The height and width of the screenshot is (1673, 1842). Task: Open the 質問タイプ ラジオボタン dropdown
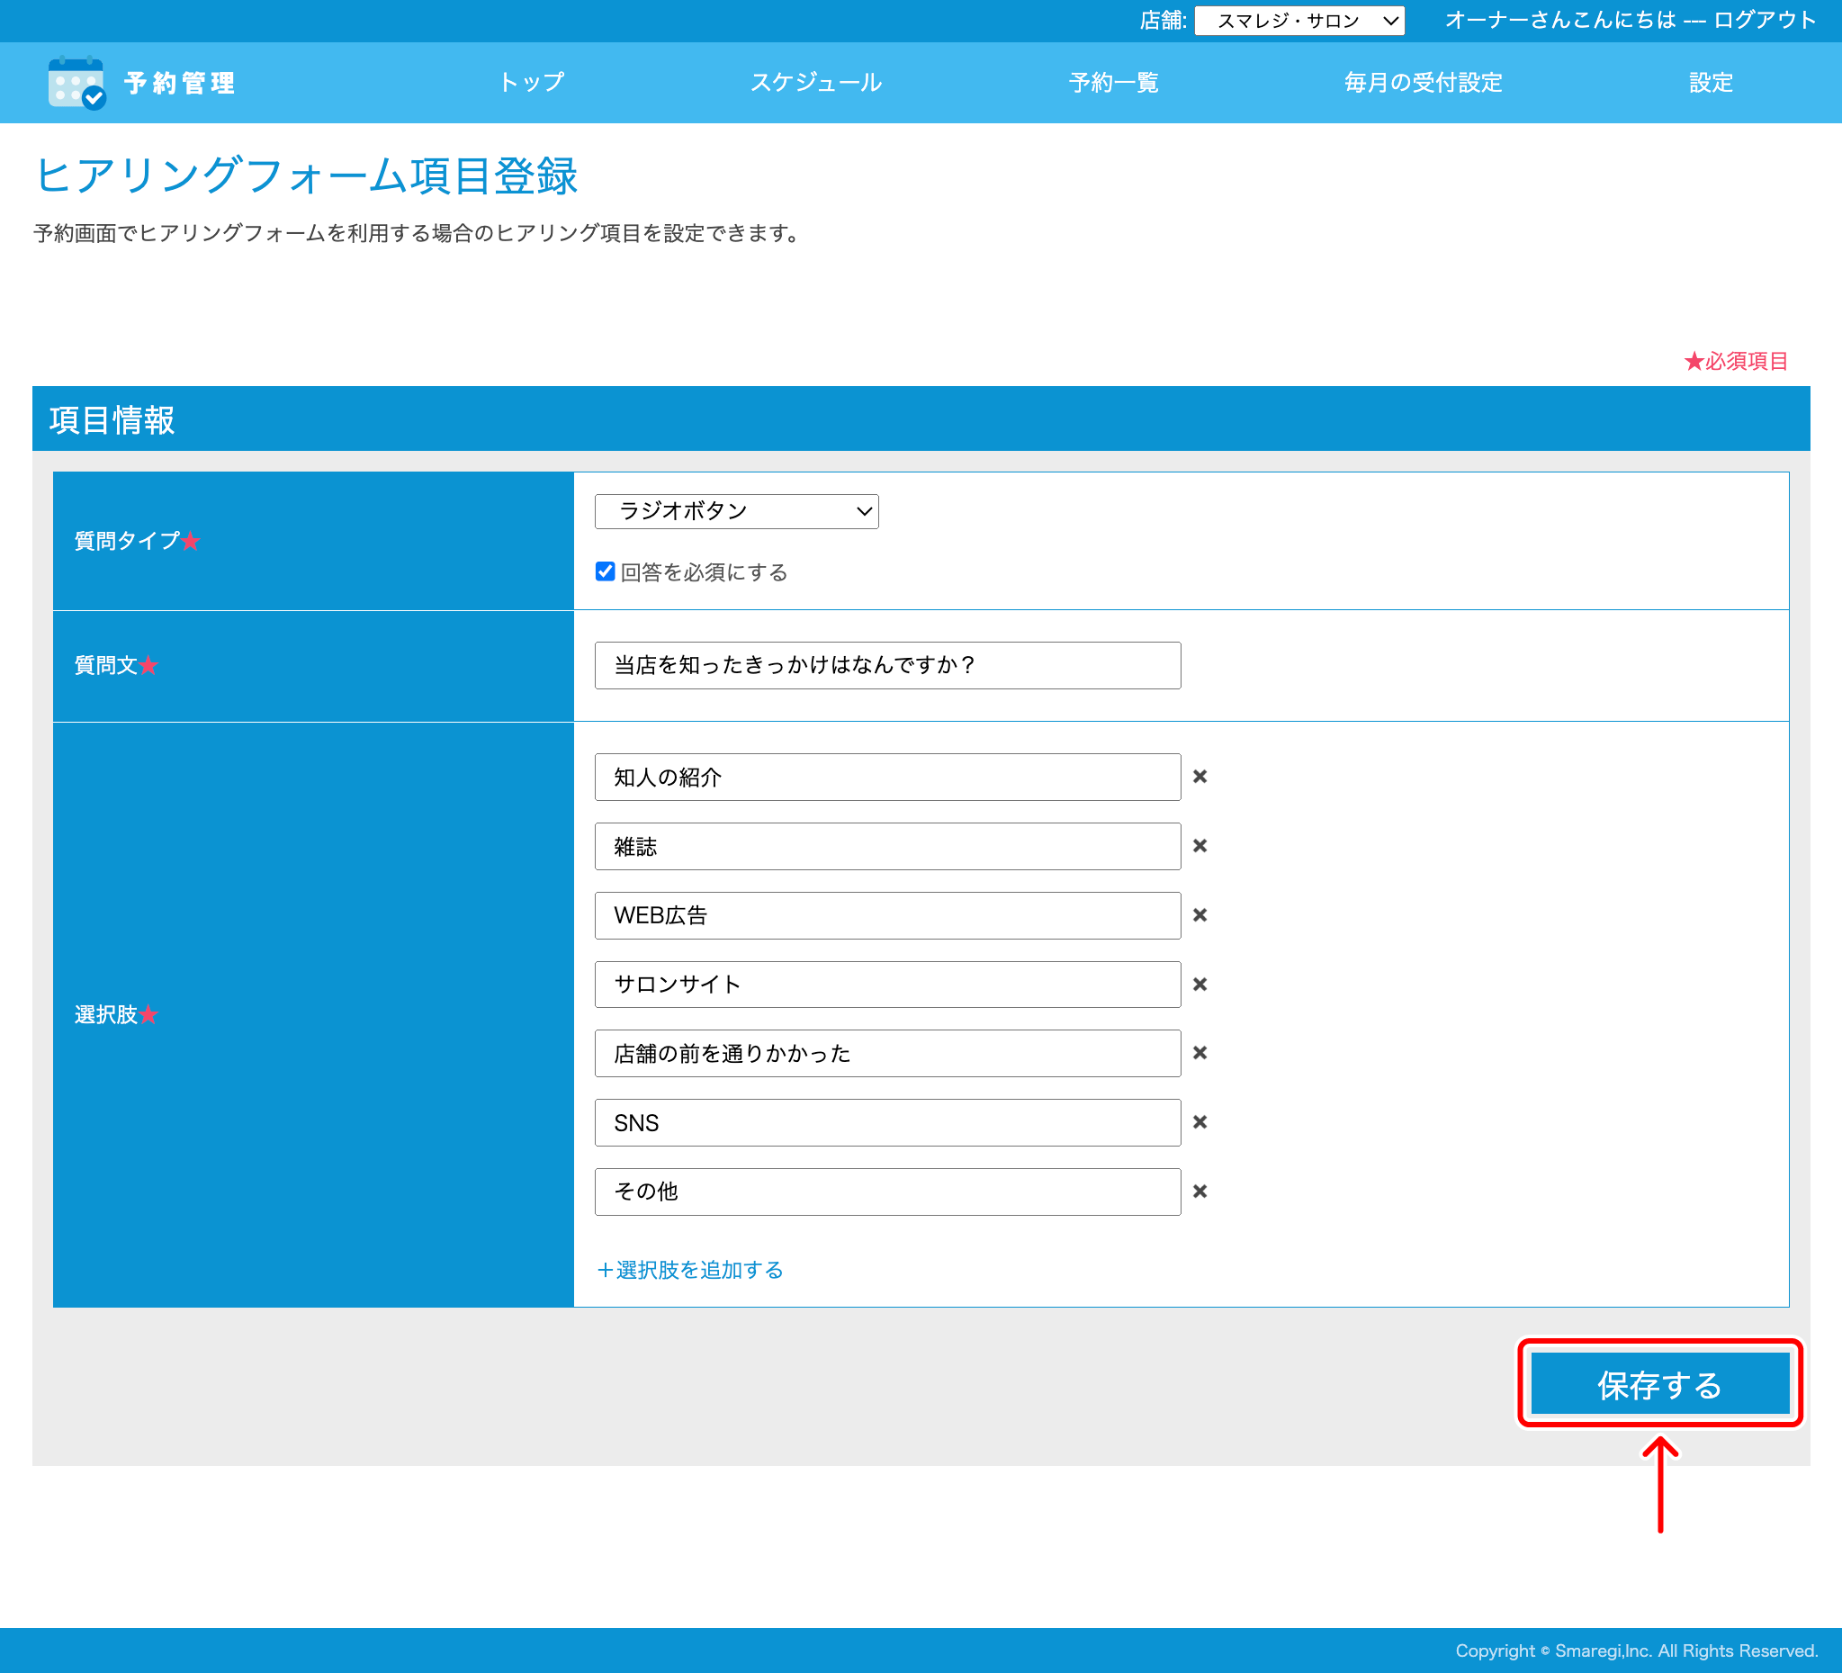[735, 512]
